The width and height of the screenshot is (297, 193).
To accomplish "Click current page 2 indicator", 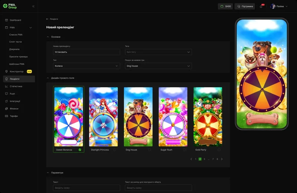I will coord(200,159).
